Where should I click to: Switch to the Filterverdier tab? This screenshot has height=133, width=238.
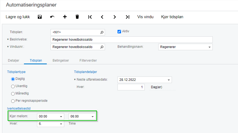[88, 61]
